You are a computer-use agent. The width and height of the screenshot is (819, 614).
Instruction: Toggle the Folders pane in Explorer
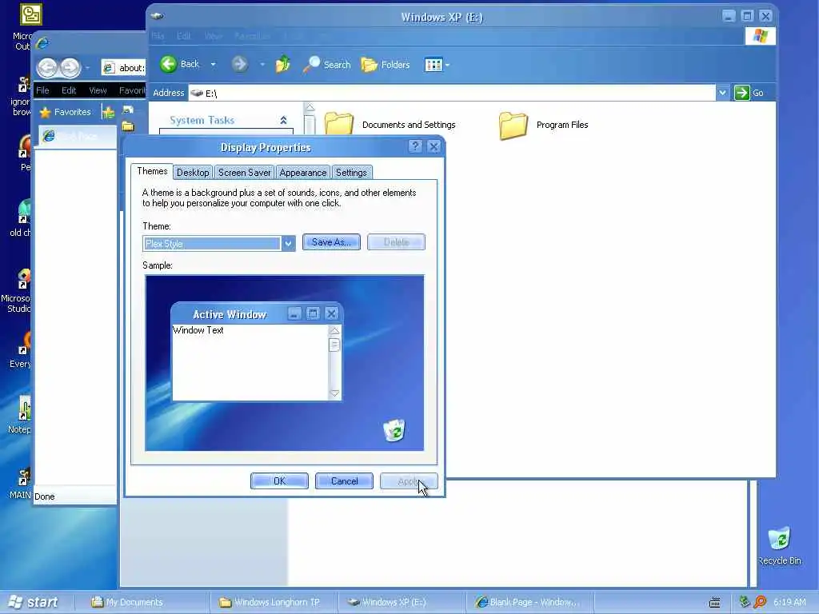[x=386, y=64]
